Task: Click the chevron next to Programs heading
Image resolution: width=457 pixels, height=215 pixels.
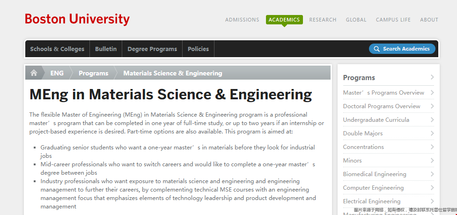Action: pos(432,77)
